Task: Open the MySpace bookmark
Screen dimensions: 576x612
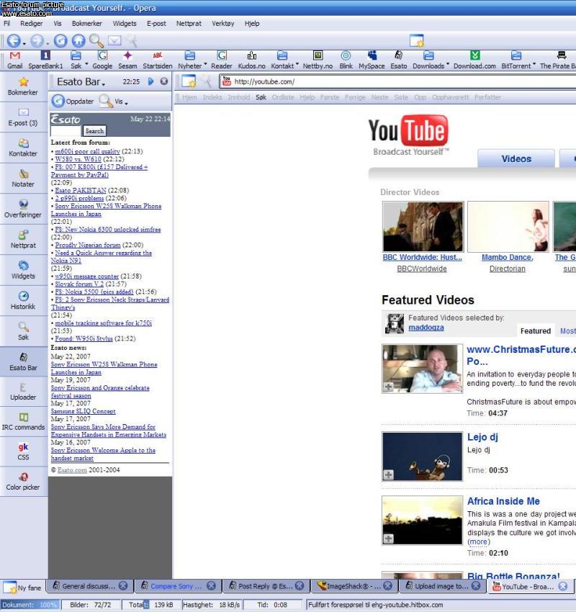Action: (372, 60)
